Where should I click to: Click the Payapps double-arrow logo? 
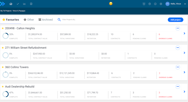pos(3,4)
